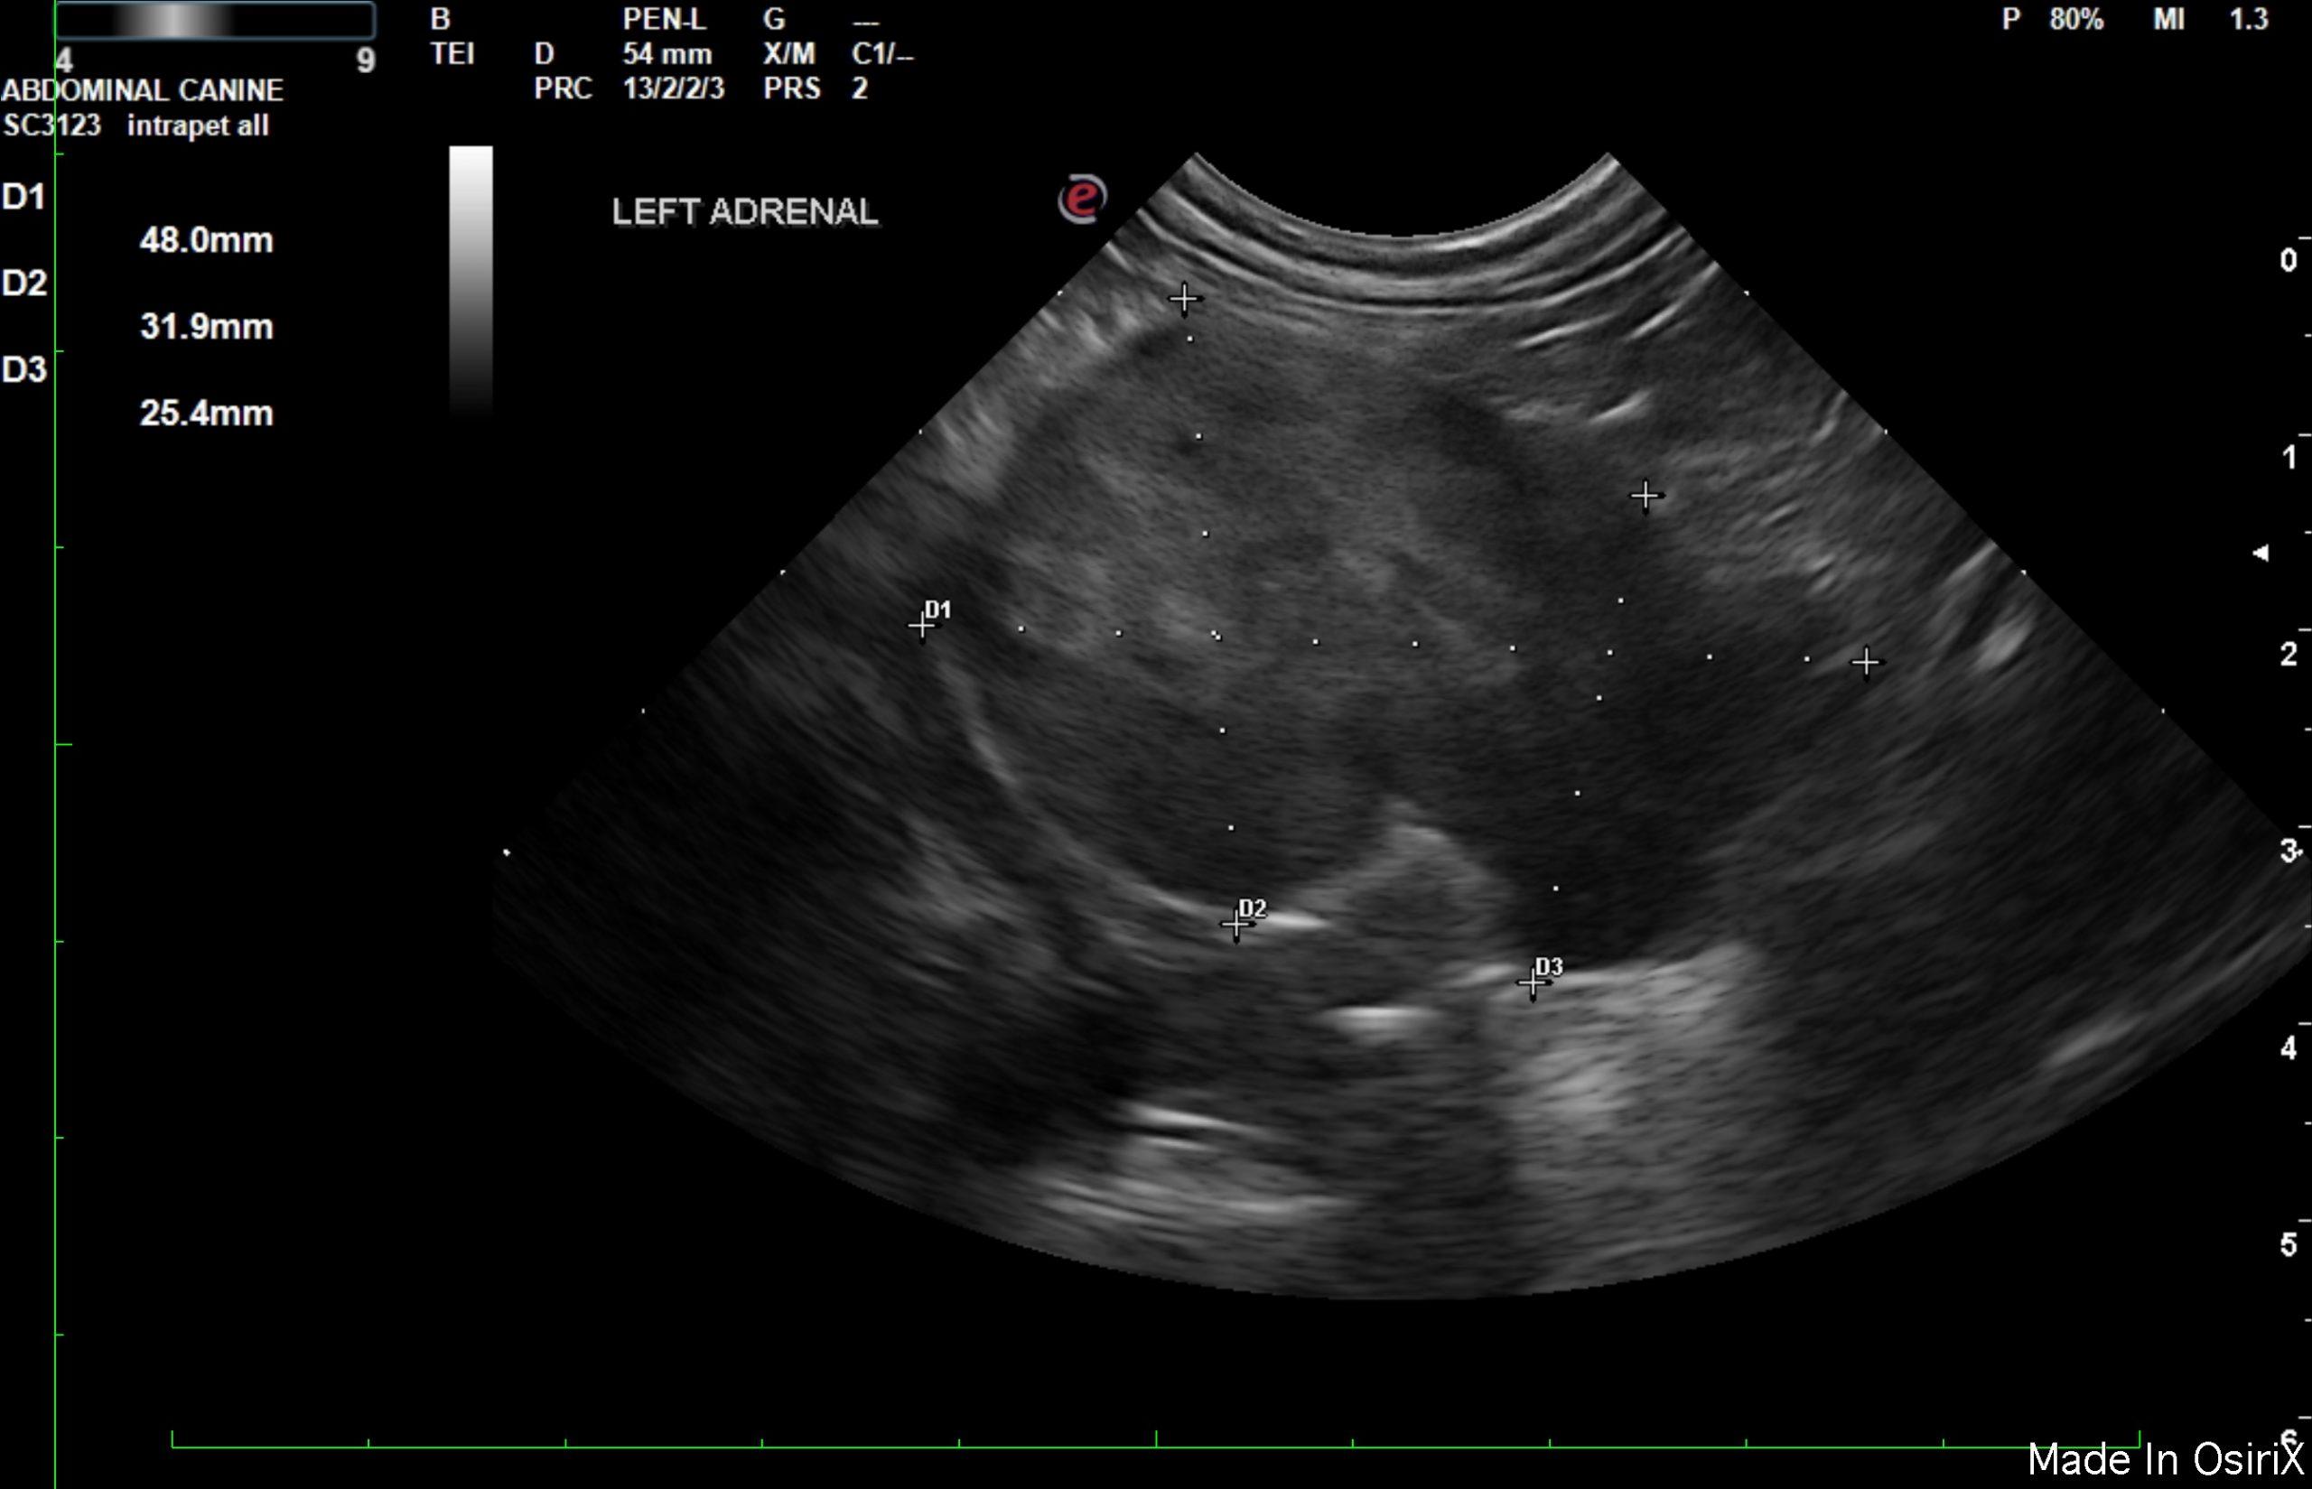
Task: Click the top caliper cross near the probe surface
Action: pyautogui.click(x=1184, y=299)
